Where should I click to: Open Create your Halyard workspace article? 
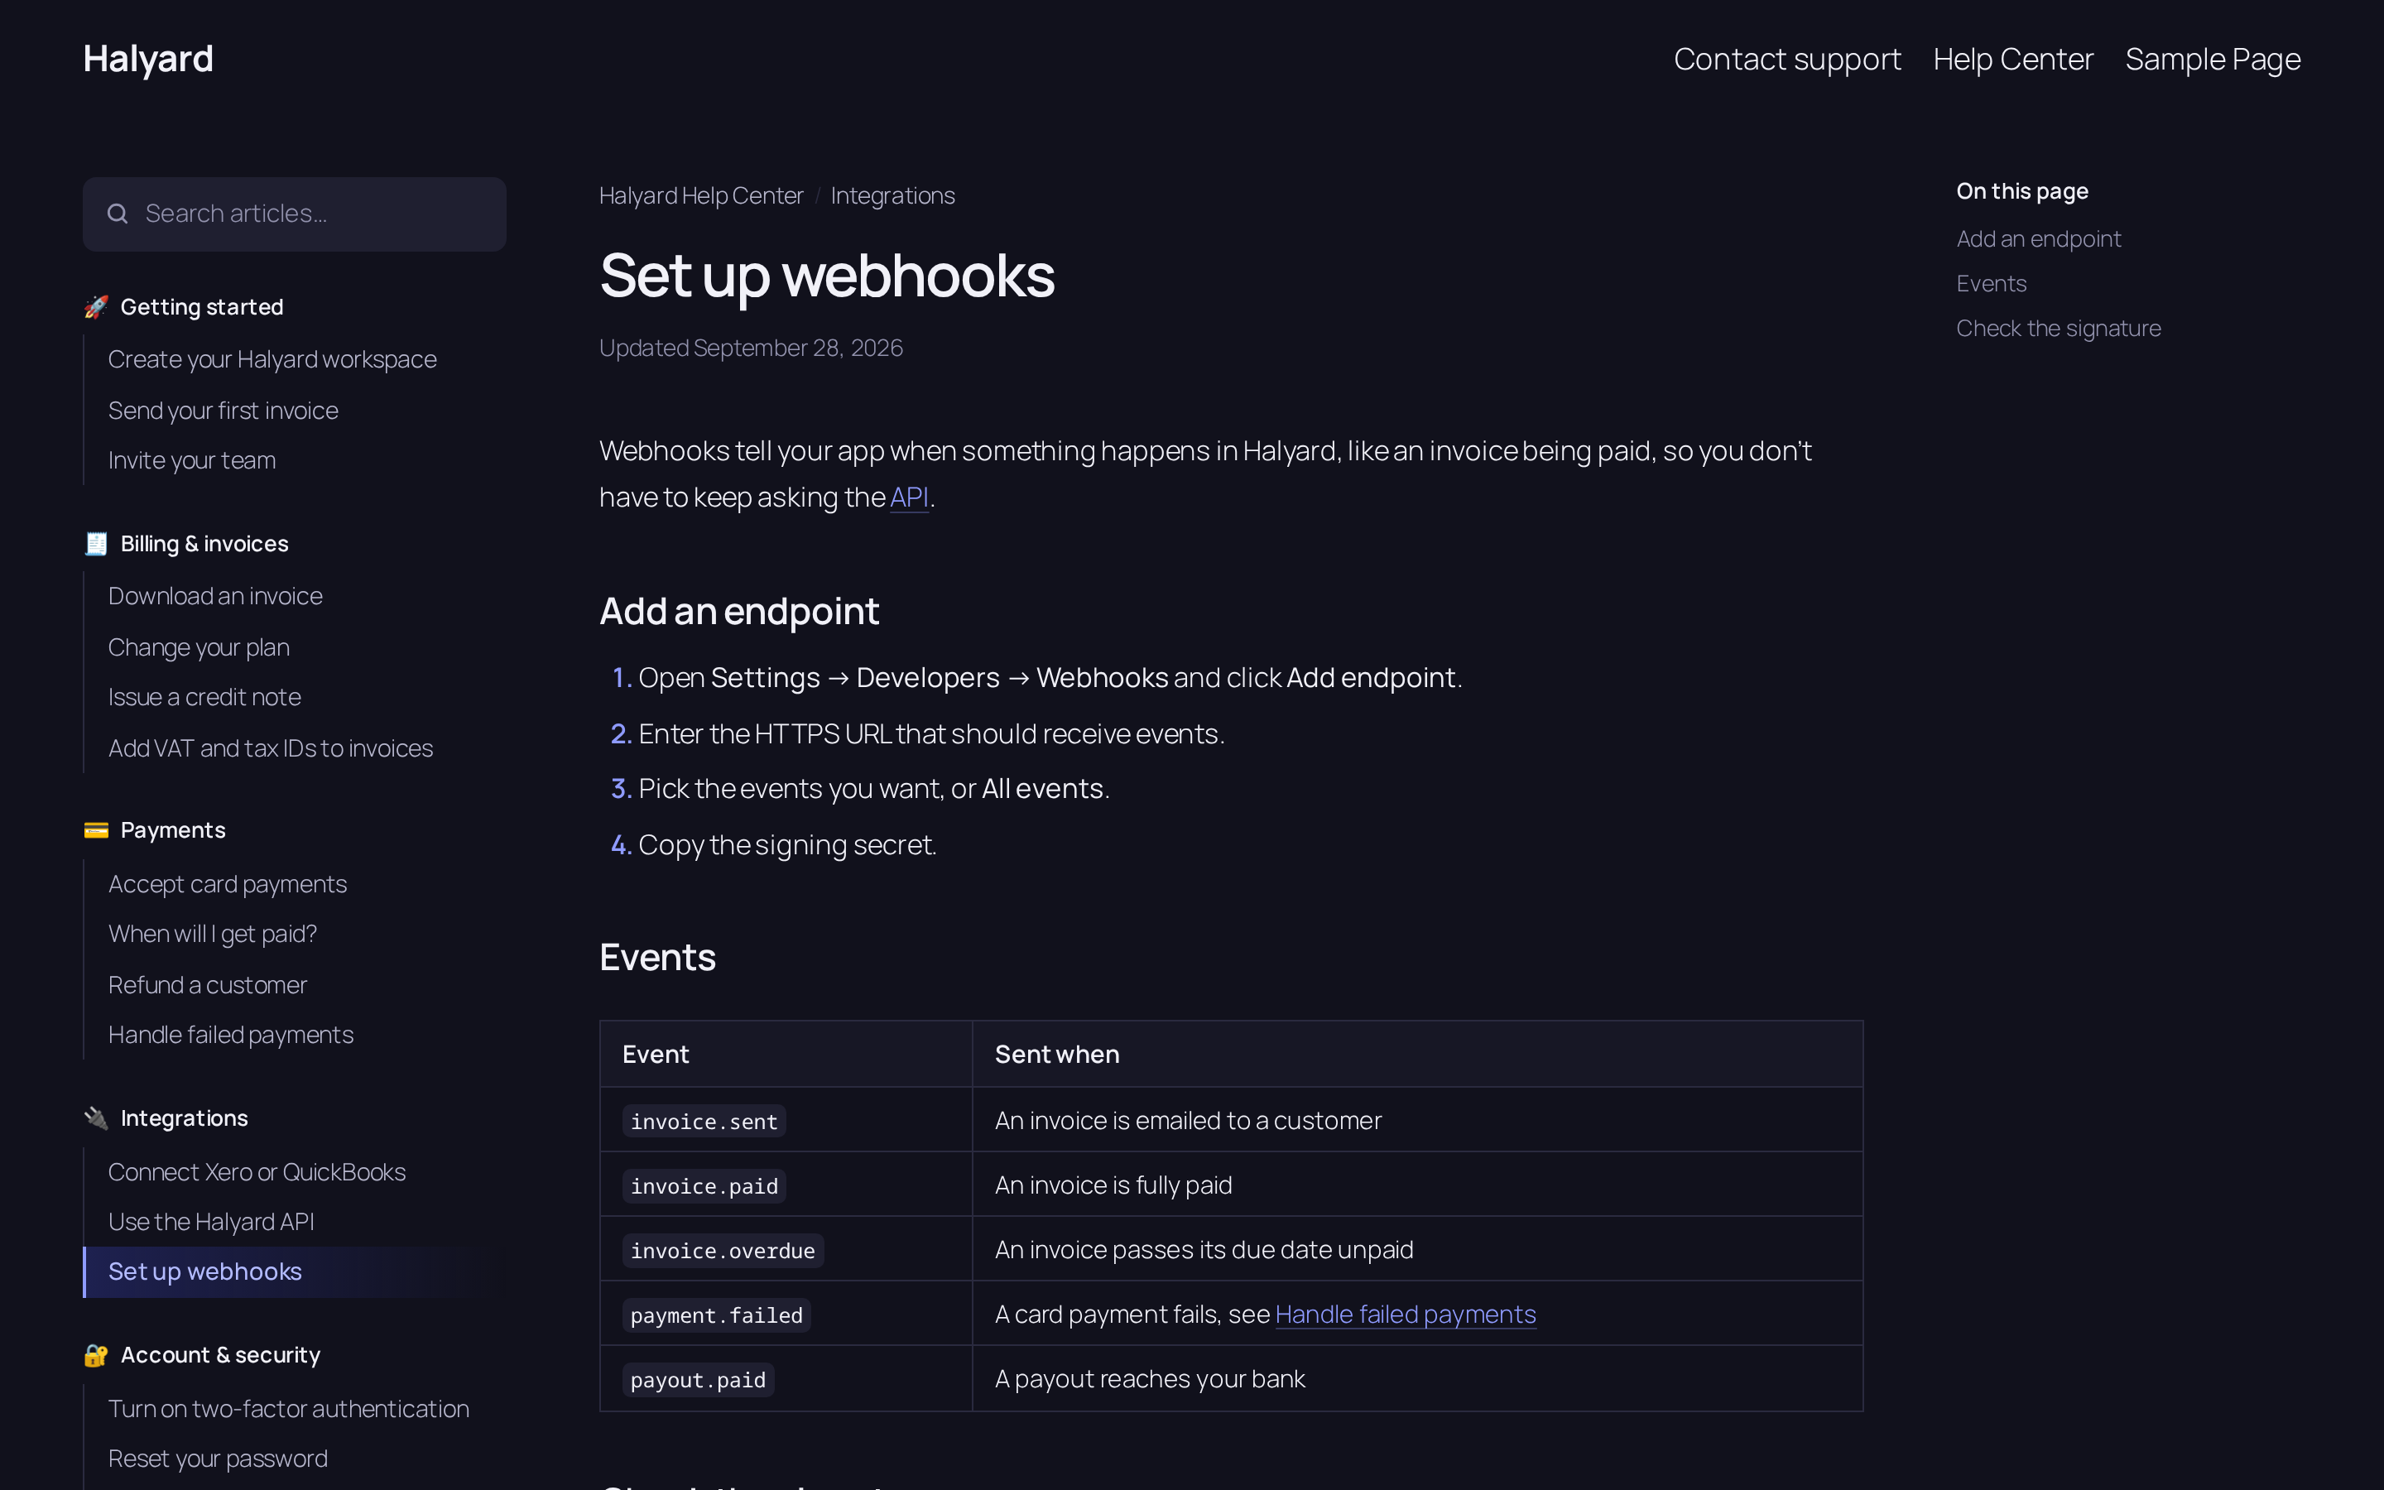coord(272,360)
